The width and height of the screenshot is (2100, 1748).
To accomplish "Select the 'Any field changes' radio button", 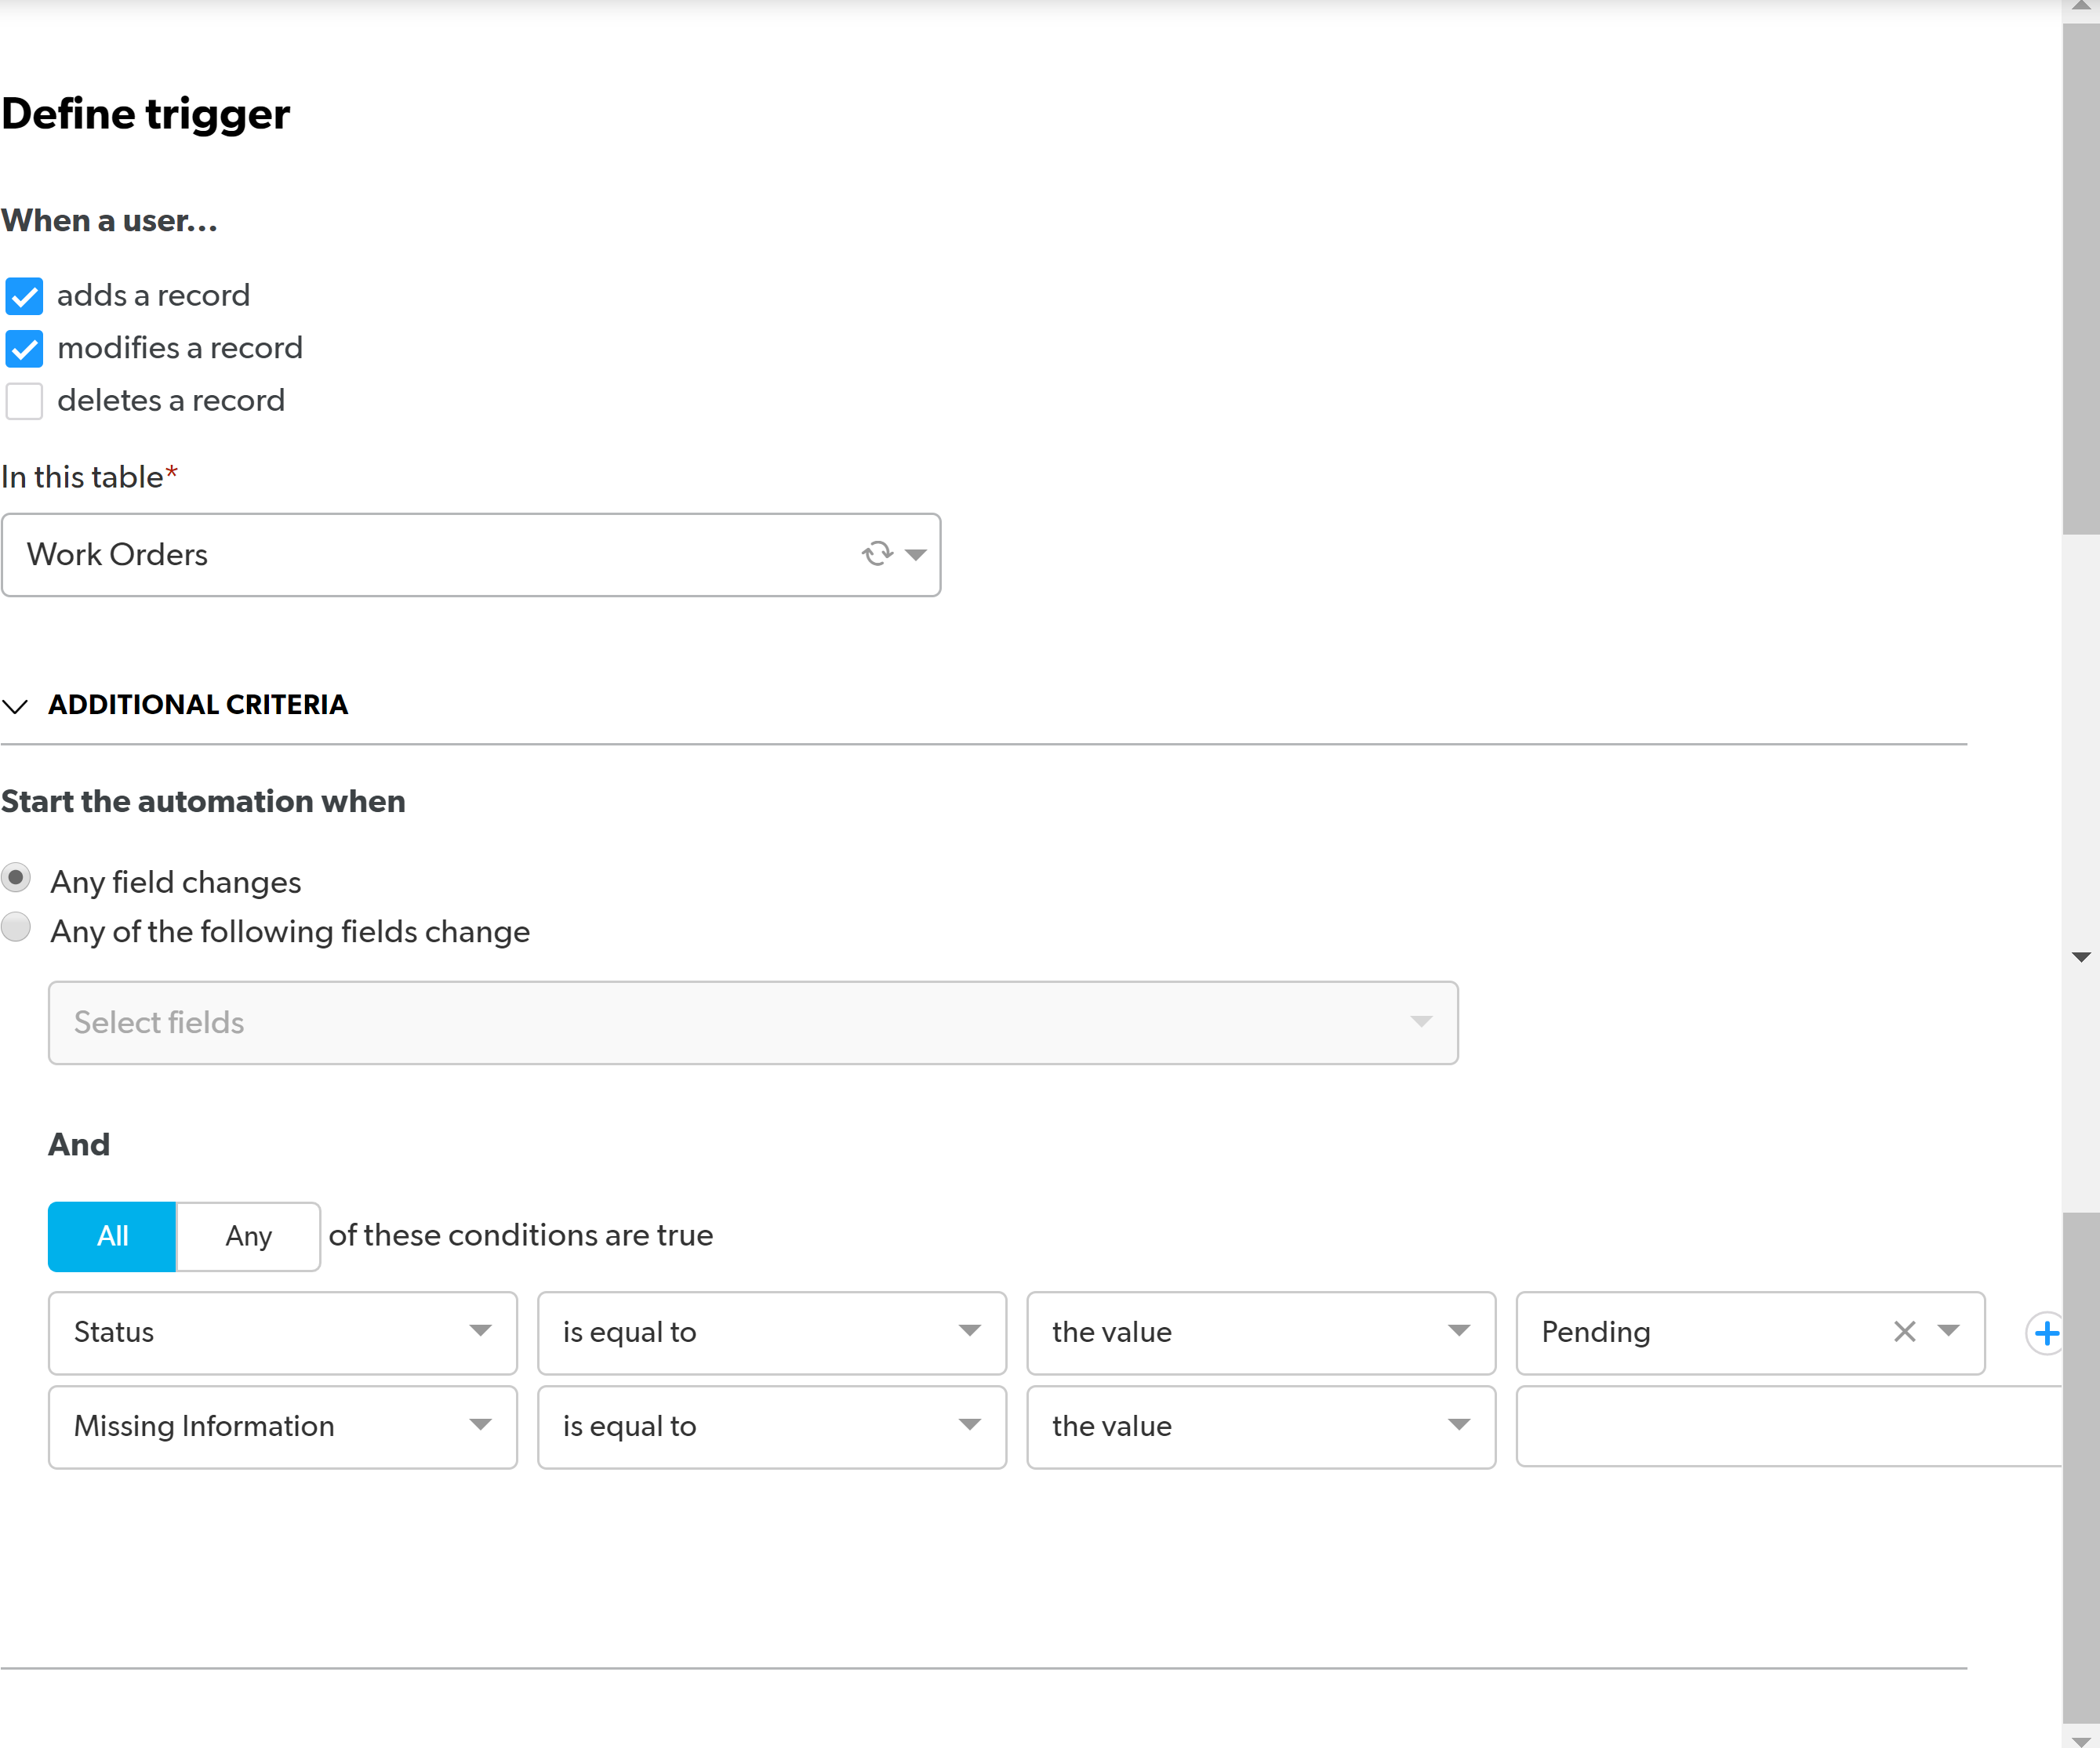I will pyautogui.click(x=16, y=877).
